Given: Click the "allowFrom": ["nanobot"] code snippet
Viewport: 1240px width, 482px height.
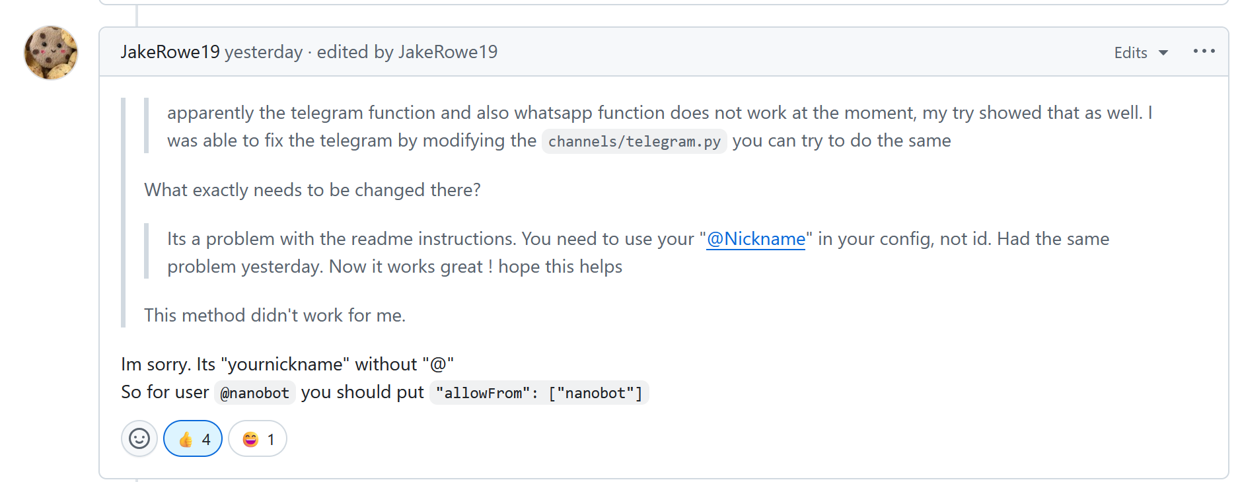Looking at the screenshot, I should pyautogui.click(x=539, y=393).
